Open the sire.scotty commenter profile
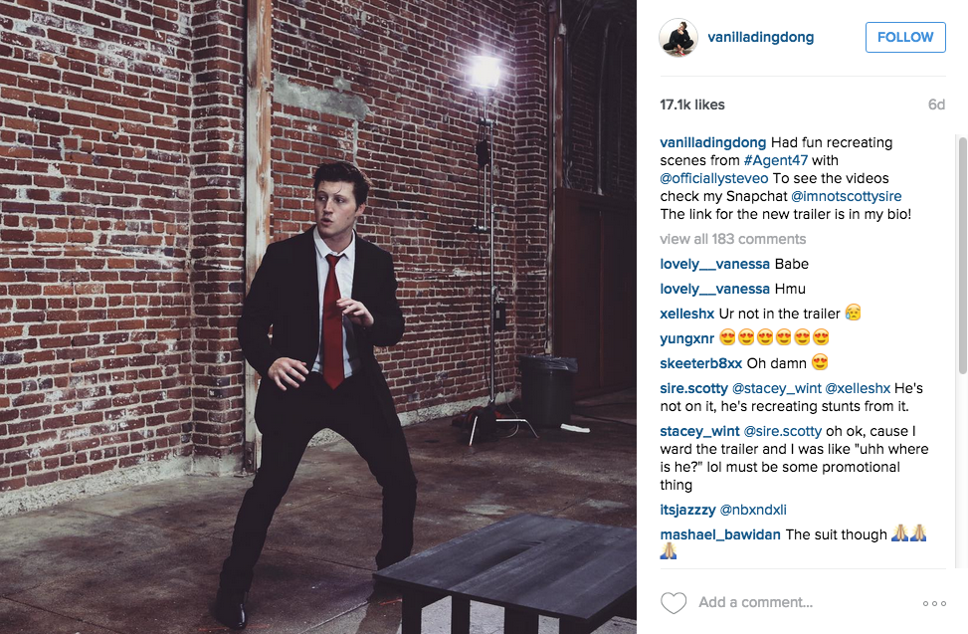 coord(693,388)
